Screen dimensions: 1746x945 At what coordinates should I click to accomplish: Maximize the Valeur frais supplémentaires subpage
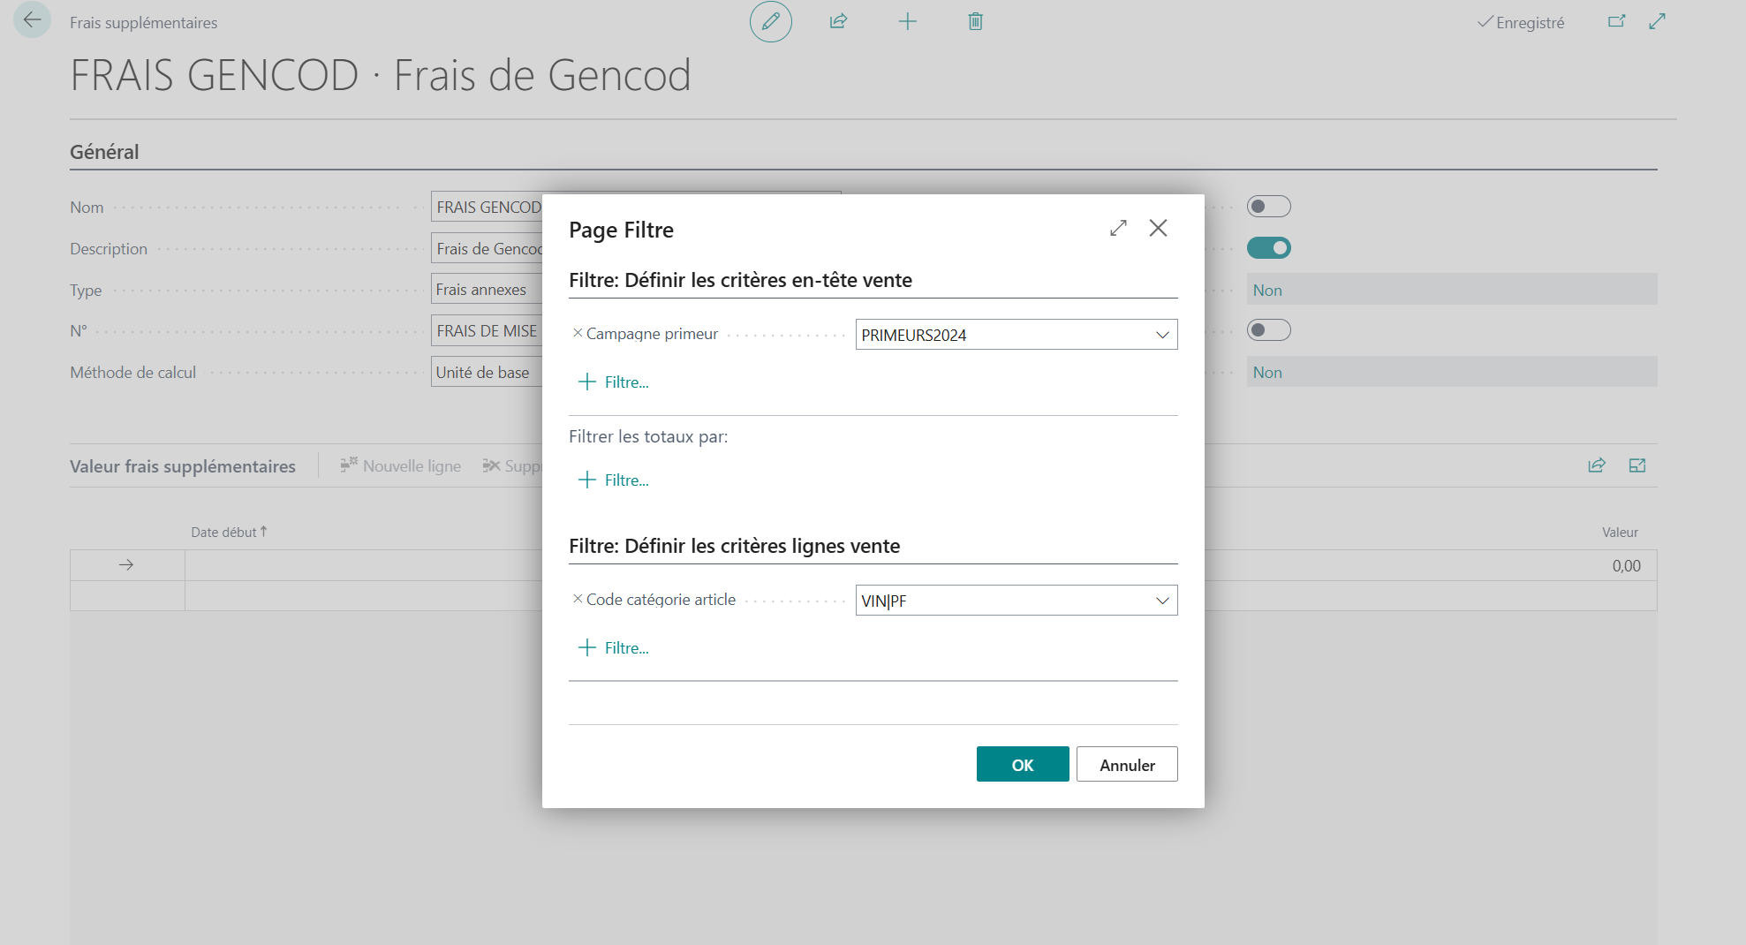(x=1637, y=465)
